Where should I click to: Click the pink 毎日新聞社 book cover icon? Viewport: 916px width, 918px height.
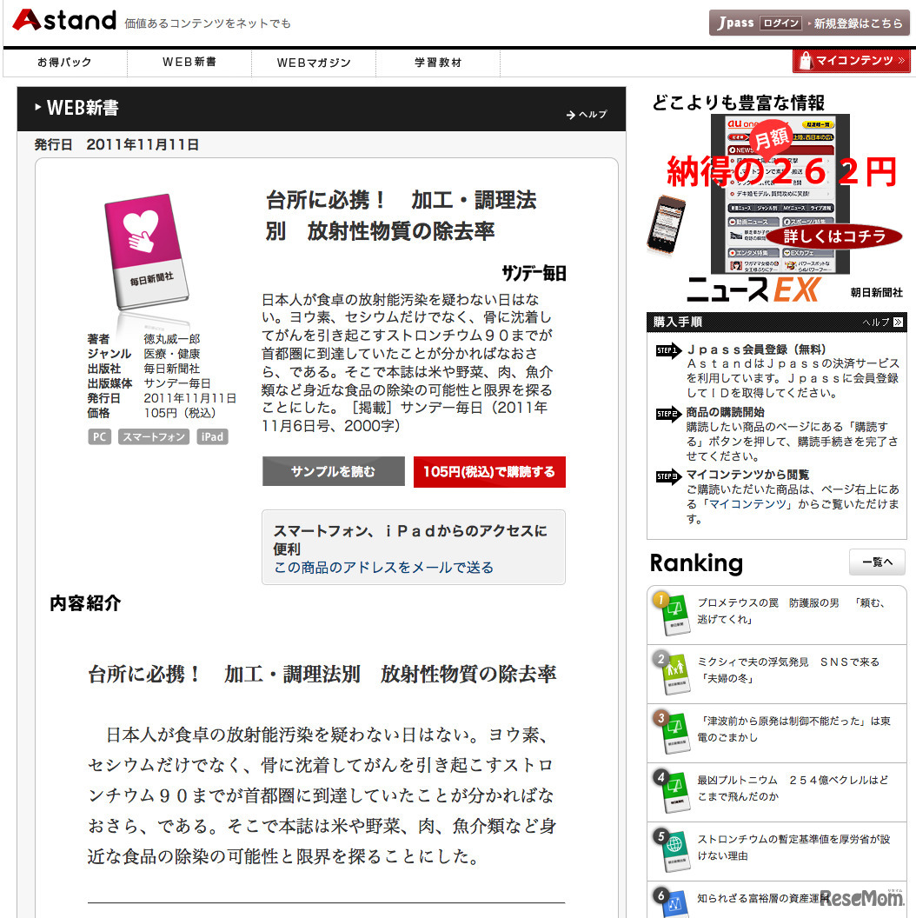point(146,251)
